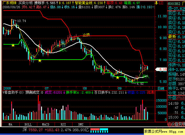This screenshot has width=185, height=135.
Task: Click the V看盘助手 volume indicator name
Action: point(13,92)
